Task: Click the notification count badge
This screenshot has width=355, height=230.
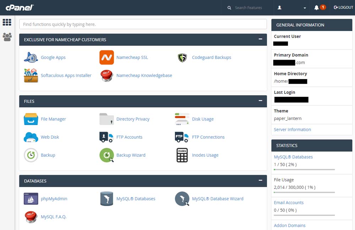Action: [x=323, y=7]
